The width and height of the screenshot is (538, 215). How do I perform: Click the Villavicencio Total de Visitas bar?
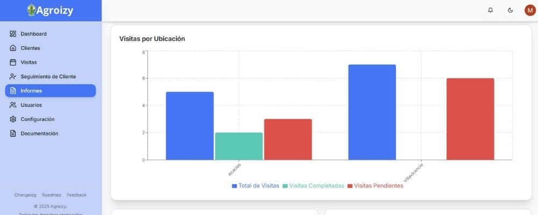click(x=372, y=112)
